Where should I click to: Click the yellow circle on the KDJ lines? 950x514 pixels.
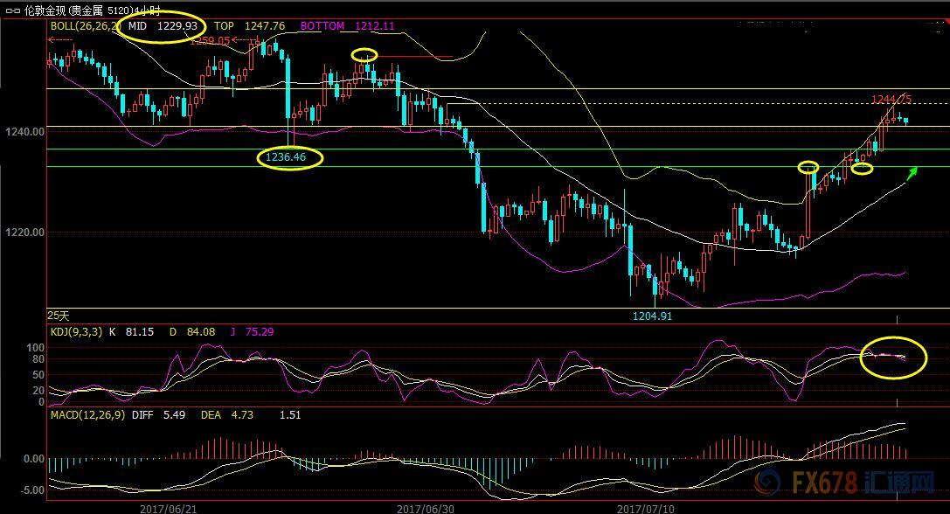click(x=893, y=357)
